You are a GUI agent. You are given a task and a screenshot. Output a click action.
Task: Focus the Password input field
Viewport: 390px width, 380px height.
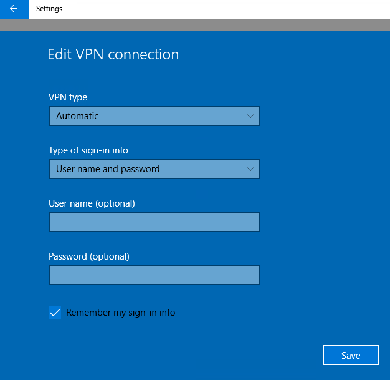click(155, 275)
